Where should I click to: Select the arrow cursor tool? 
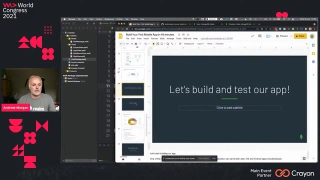point(153,43)
